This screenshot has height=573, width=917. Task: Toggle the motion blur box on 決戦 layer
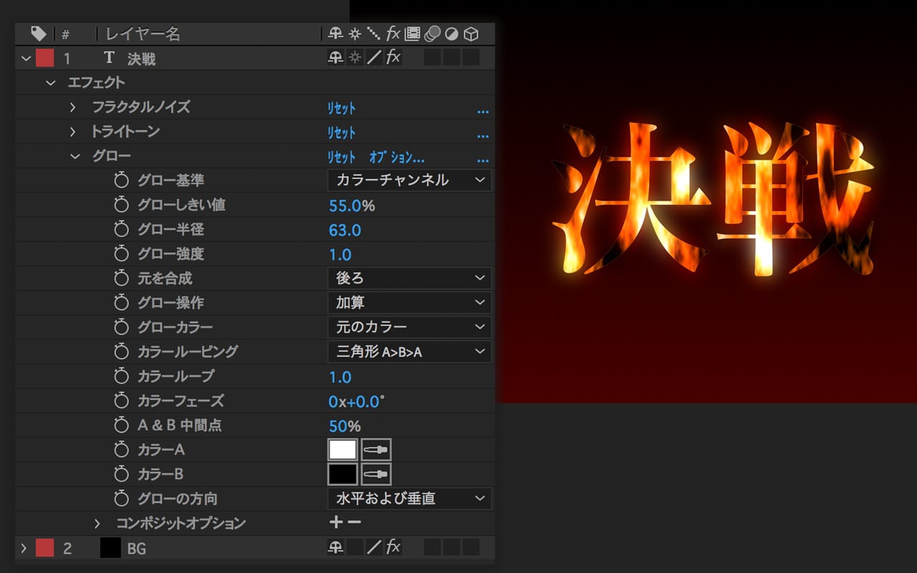tap(432, 58)
